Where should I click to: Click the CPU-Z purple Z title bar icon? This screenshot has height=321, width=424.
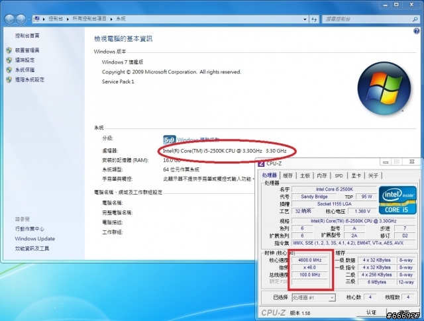point(261,163)
